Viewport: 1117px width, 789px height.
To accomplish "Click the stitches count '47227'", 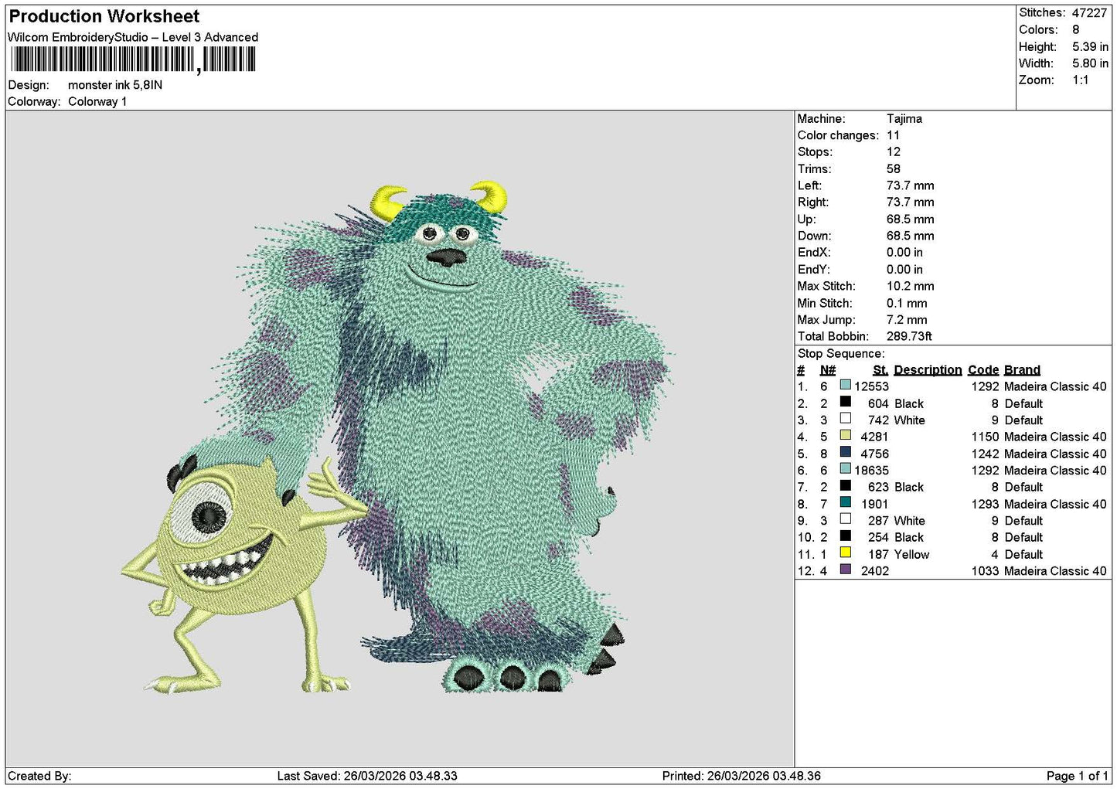I will (x=1090, y=13).
